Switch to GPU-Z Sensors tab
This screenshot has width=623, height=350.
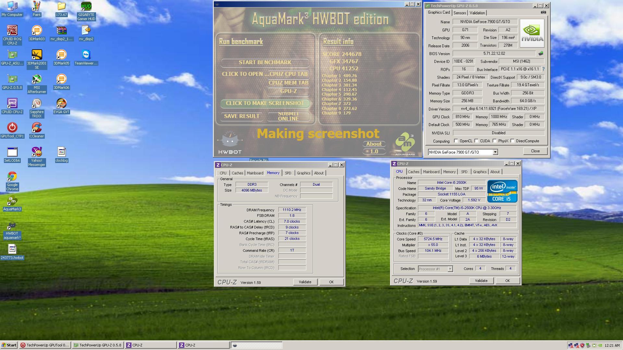(460, 13)
